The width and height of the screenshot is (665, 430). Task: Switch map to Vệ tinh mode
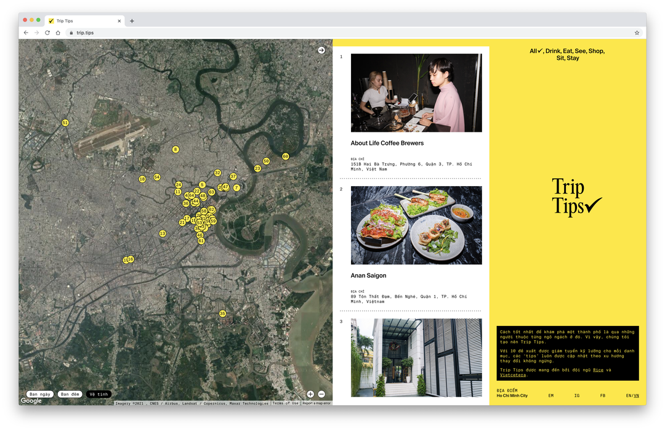99,394
